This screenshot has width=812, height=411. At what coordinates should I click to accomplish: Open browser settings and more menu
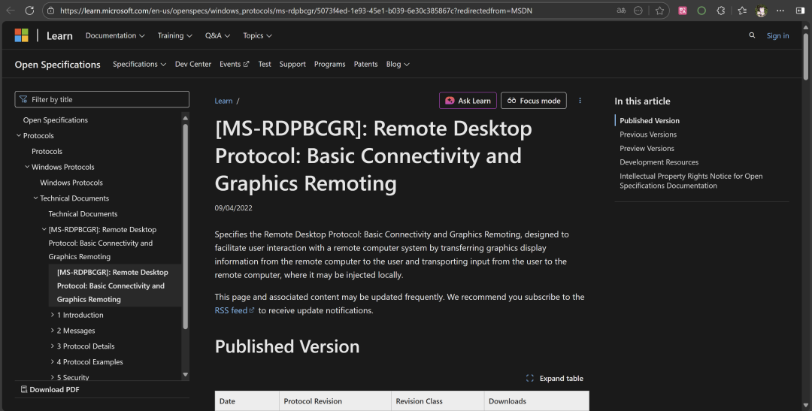[780, 11]
